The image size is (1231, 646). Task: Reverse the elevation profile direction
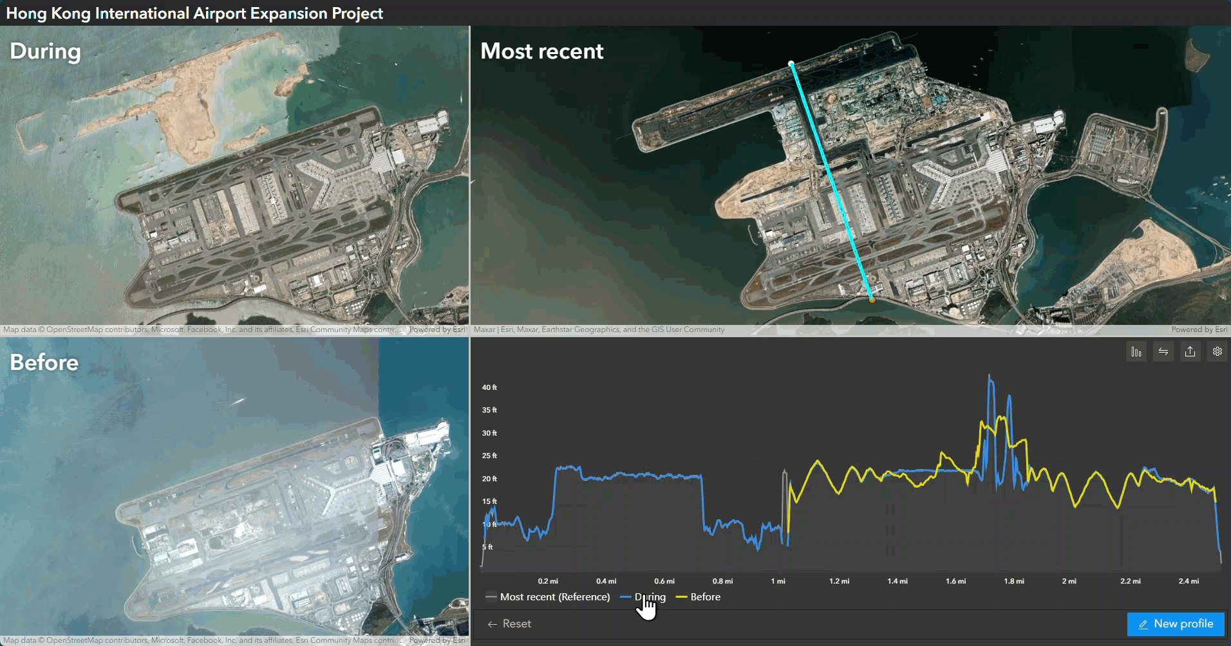point(1163,351)
